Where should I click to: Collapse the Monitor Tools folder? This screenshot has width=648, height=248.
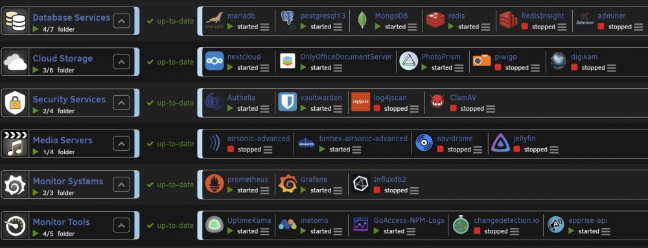pos(122,225)
